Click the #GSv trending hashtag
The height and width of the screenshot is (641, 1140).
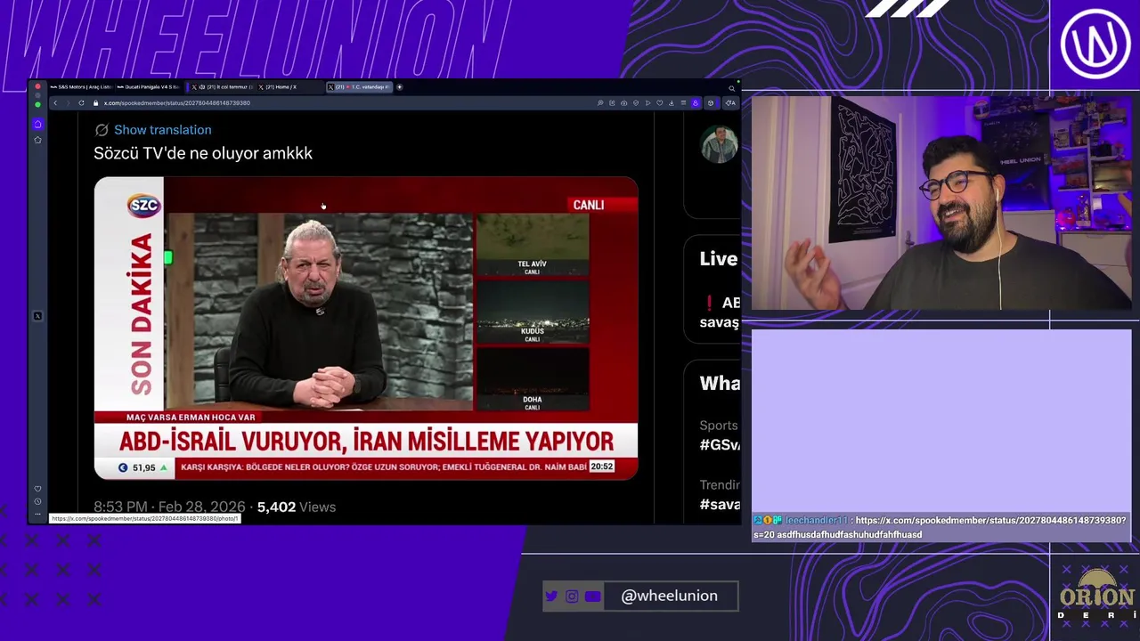point(720,444)
